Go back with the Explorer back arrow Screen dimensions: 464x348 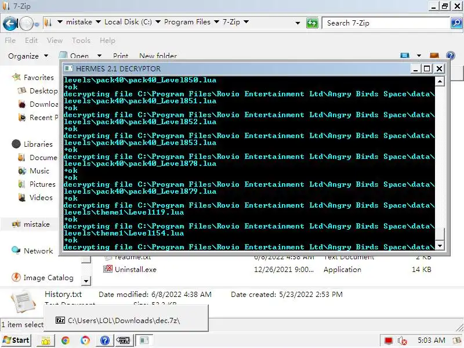click(x=10, y=23)
